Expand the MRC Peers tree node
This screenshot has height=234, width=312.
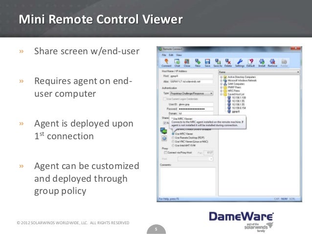click(221, 91)
